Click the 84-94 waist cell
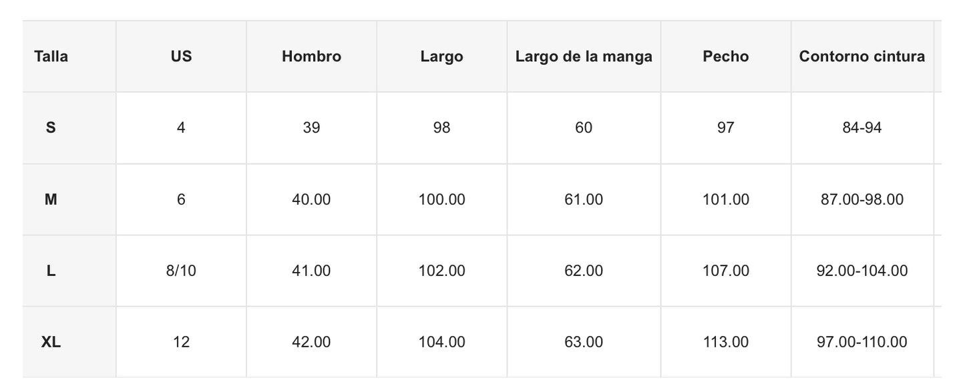 click(x=862, y=128)
